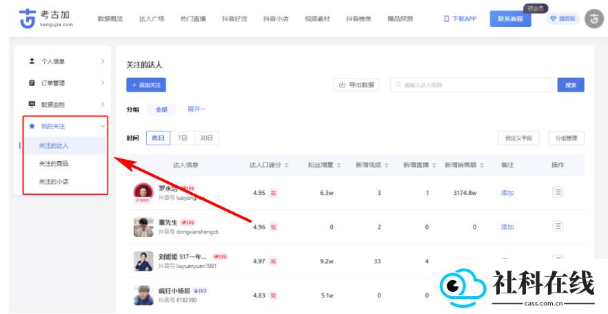Focus the 达人昵称 search input field
The image size is (608, 314).
pyautogui.click(x=471, y=85)
